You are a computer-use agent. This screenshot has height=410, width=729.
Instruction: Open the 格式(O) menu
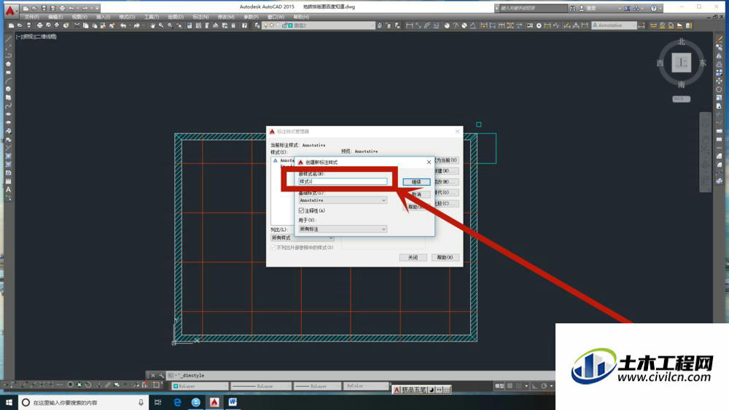pyautogui.click(x=127, y=17)
